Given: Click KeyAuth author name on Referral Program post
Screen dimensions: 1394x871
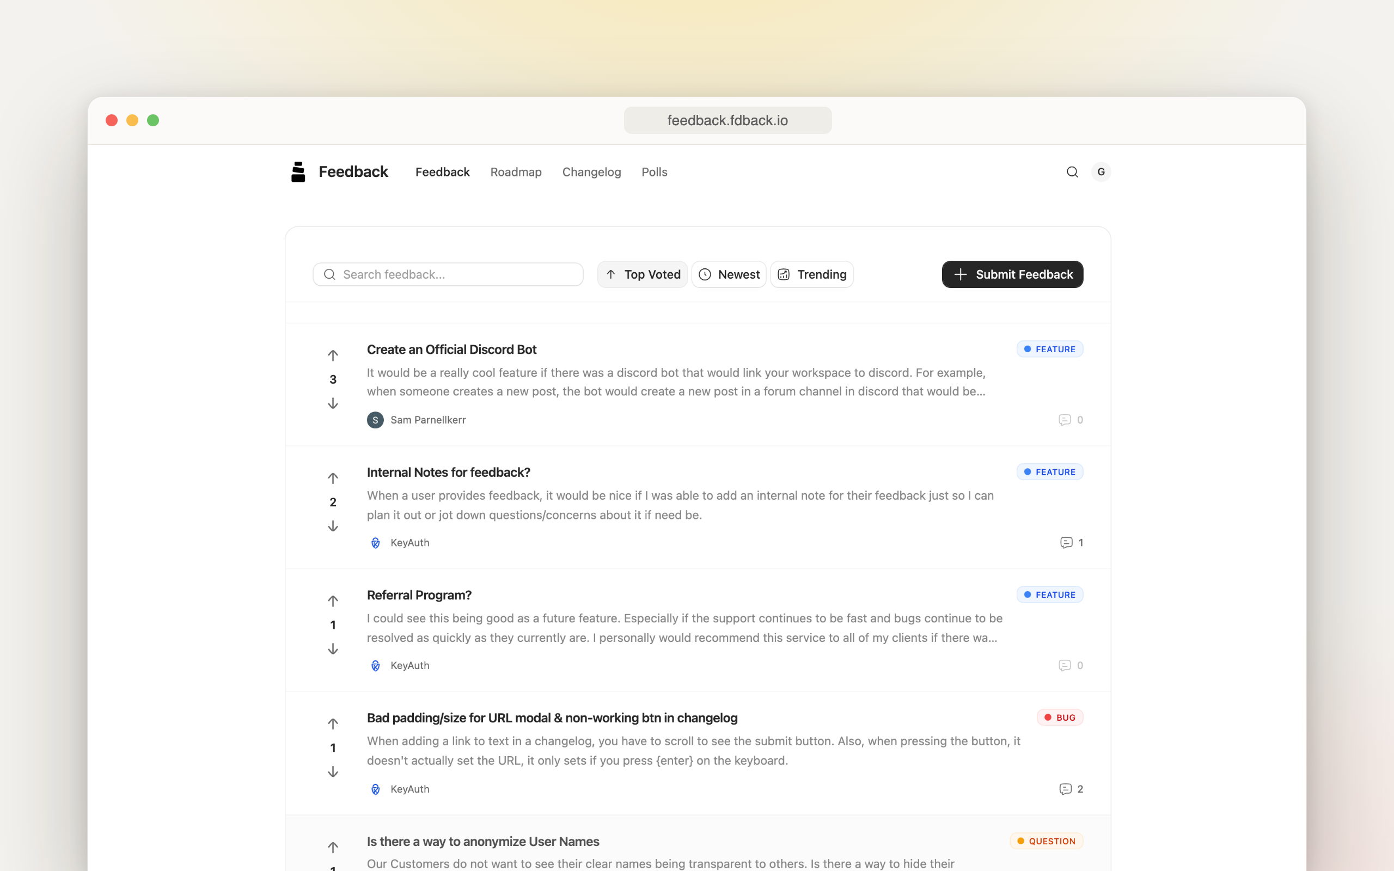Looking at the screenshot, I should (x=409, y=665).
